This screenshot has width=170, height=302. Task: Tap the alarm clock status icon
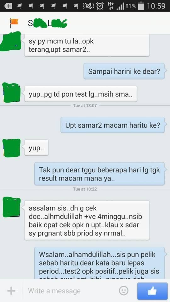click(100, 6)
